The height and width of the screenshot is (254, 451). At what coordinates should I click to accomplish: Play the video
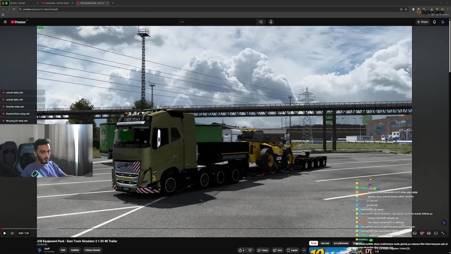coord(5,233)
